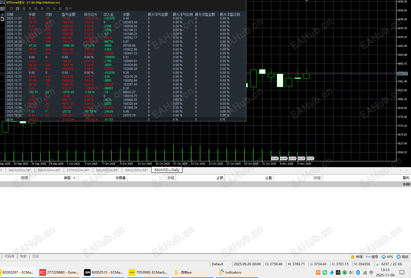Select the 备 tab in MTDriver
This screenshot has height=278, width=411.
pyautogui.click(x=60, y=9)
